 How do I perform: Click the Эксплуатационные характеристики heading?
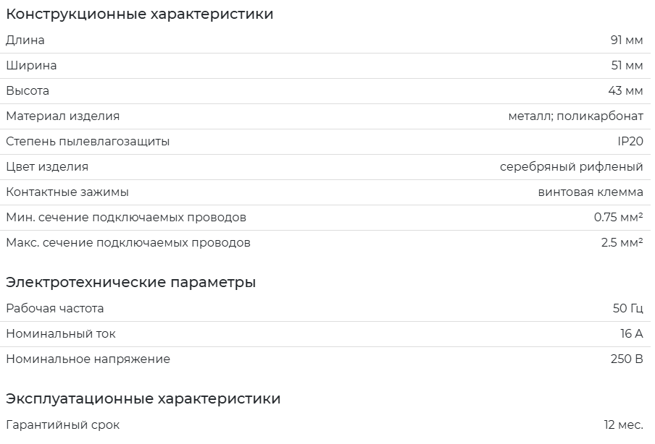tap(143, 398)
